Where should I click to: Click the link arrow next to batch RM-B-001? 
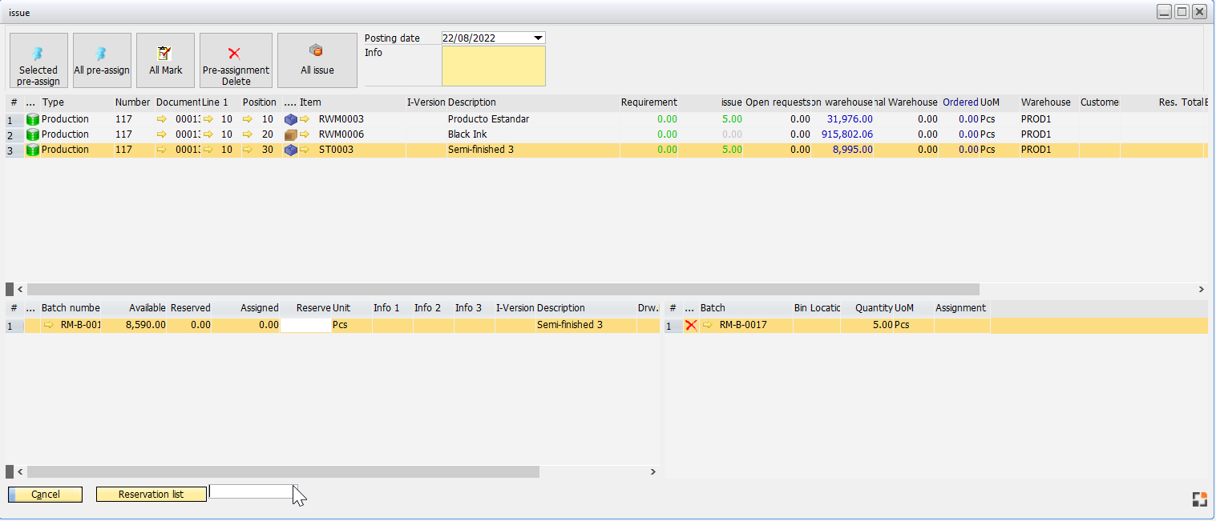coord(49,326)
